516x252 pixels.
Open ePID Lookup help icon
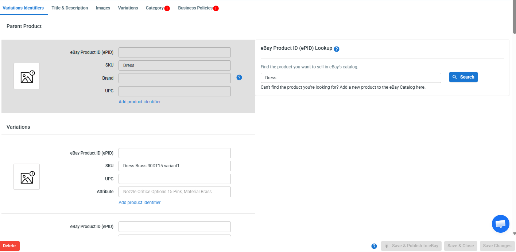[337, 49]
